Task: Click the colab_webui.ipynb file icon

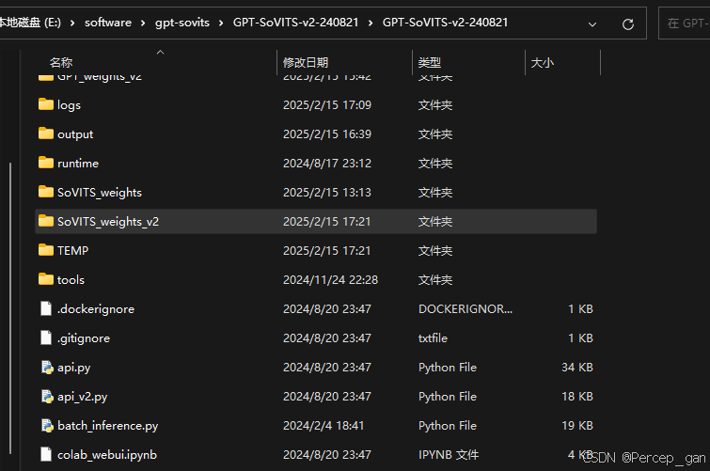Action: 46,454
